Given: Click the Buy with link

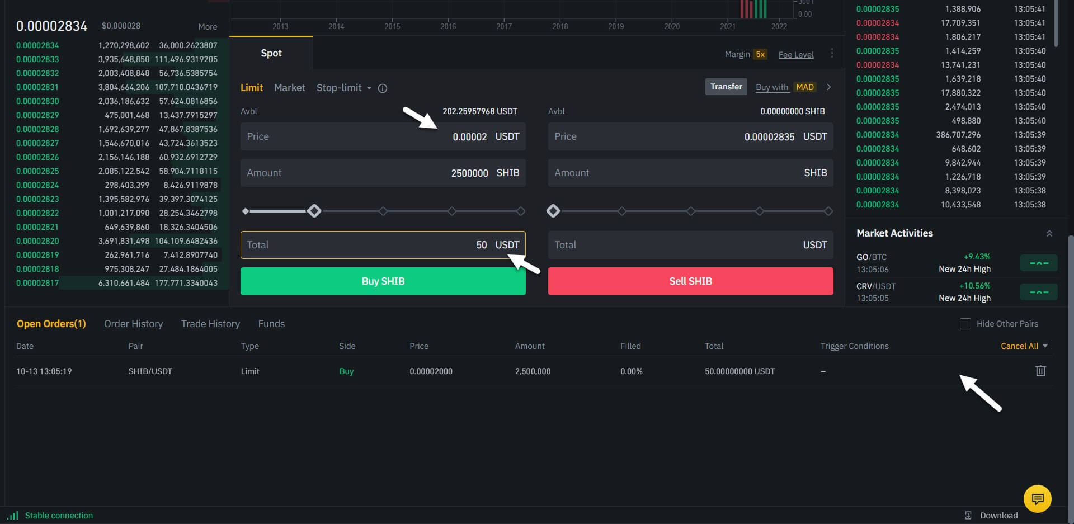Looking at the screenshot, I should tap(772, 87).
